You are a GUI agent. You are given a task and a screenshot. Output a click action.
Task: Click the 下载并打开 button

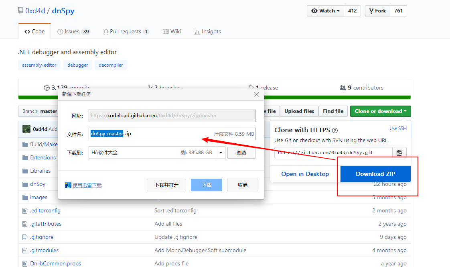tap(166, 185)
